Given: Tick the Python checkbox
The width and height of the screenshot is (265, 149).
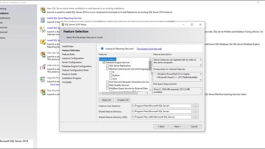Looking at the screenshot, I should 111,75.
